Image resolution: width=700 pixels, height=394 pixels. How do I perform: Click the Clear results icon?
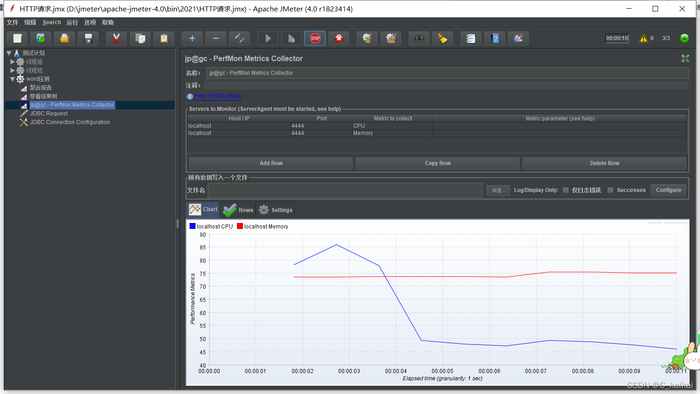click(367, 38)
